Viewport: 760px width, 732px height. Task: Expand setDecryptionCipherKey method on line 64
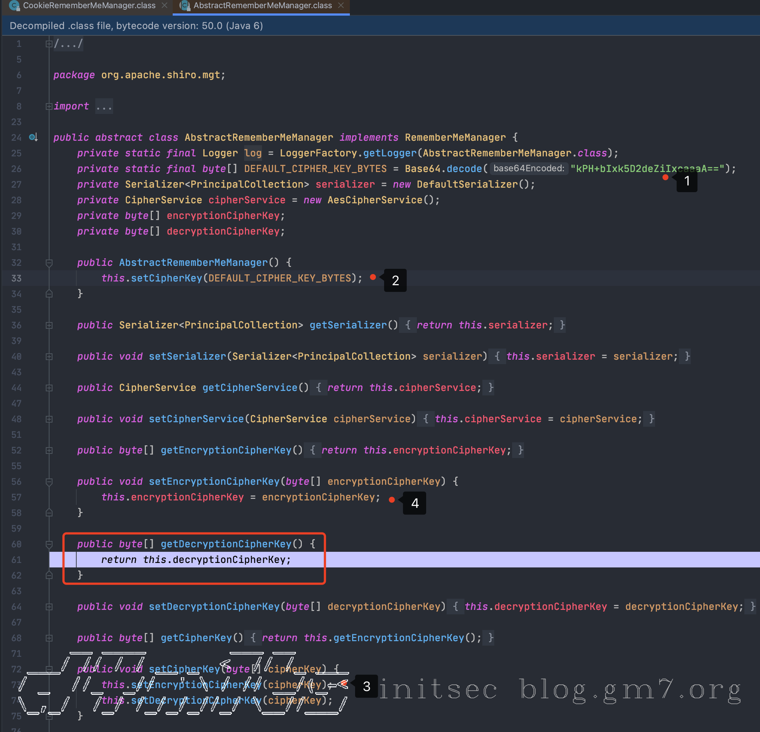(x=49, y=607)
